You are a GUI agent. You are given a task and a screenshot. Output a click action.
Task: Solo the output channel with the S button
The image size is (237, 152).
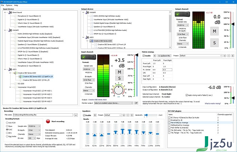point(214,43)
